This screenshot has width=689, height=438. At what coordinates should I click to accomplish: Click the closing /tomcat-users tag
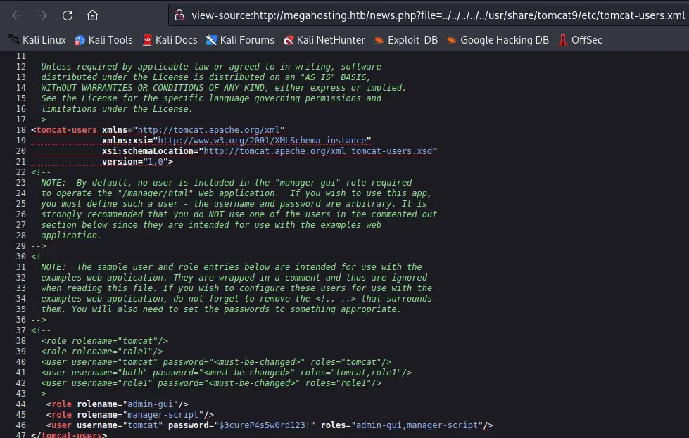[69, 435]
